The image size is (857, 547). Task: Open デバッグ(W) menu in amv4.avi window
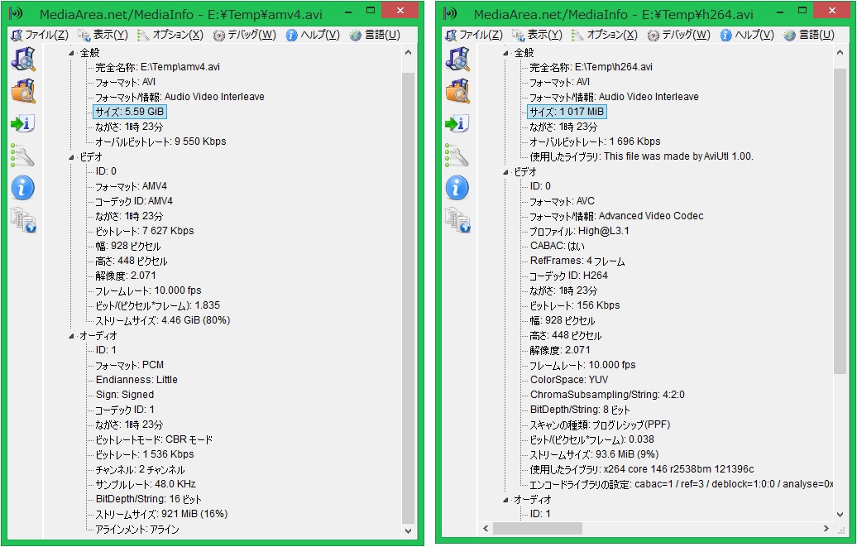pyautogui.click(x=244, y=35)
